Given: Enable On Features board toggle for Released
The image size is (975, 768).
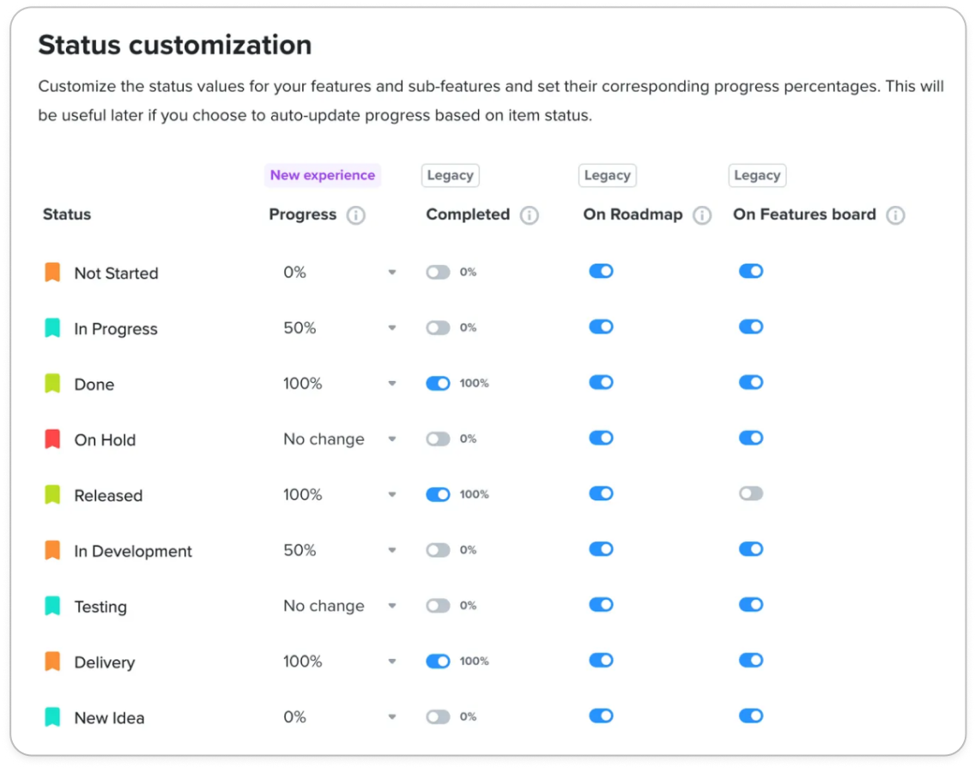Looking at the screenshot, I should (751, 493).
